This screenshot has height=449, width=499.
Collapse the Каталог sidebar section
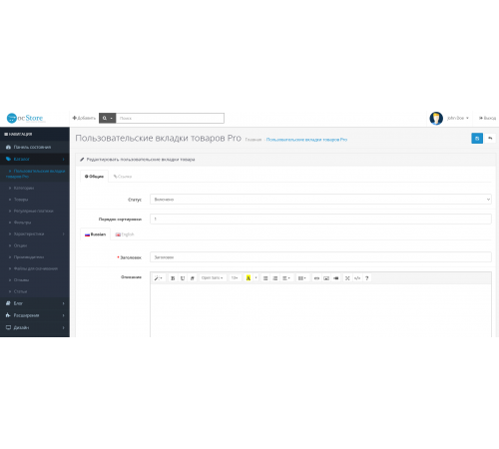[x=35, y=159]
